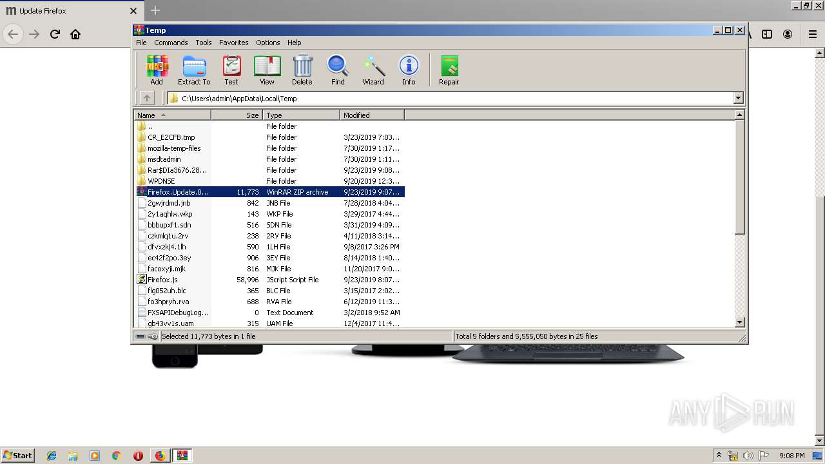Viewport: 825px width, 464px height.
Task: Click the Add archive toolbar icon
Action: tap(157, 70)
